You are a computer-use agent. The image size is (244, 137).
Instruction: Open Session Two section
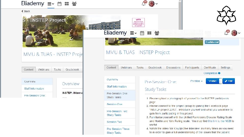120,122
